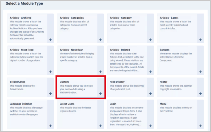Choose Articles - Most Read module title
211x132 pixels.
click(21, 50)
